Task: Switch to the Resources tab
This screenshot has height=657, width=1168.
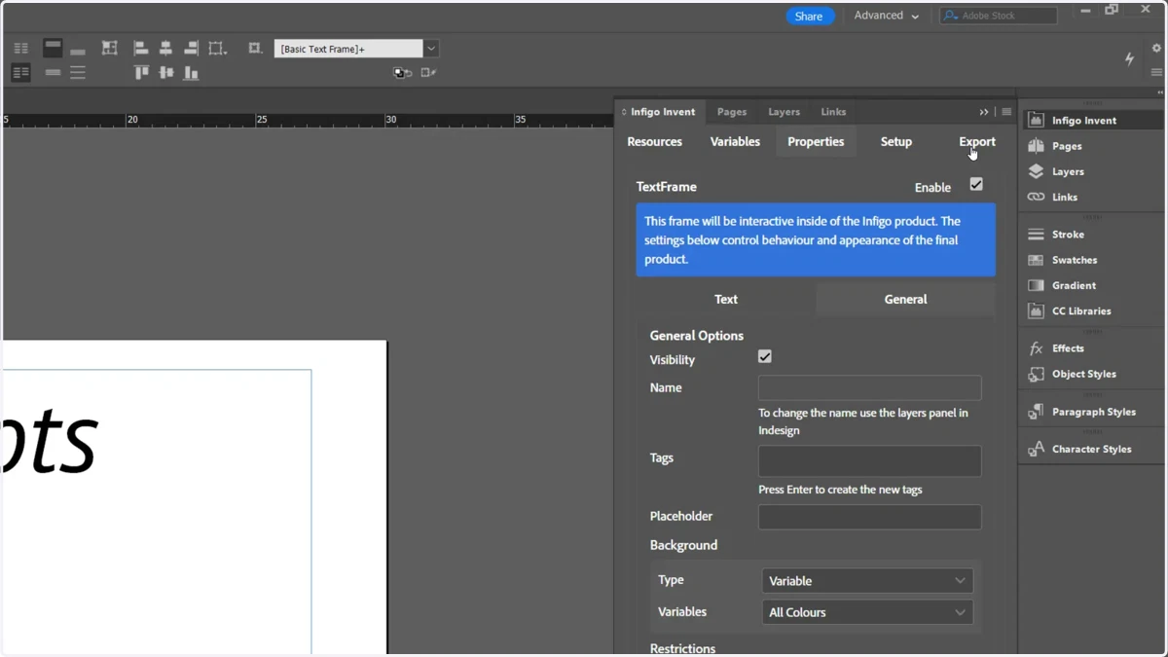Action: click(x=654, y=142)
